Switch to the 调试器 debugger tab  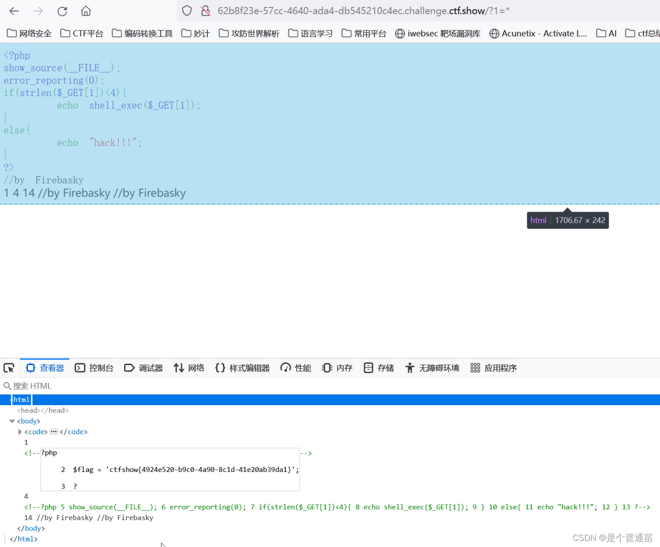(x=144, y=368)
